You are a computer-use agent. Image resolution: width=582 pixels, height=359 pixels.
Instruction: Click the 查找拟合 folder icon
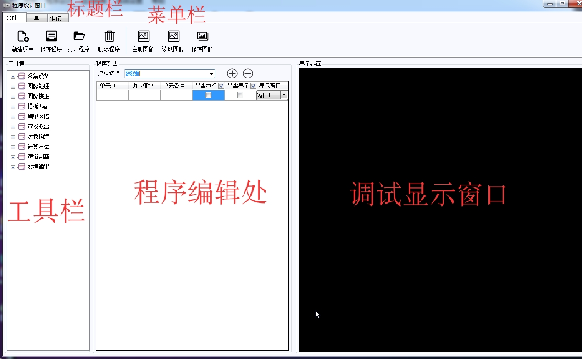(22, 126)
